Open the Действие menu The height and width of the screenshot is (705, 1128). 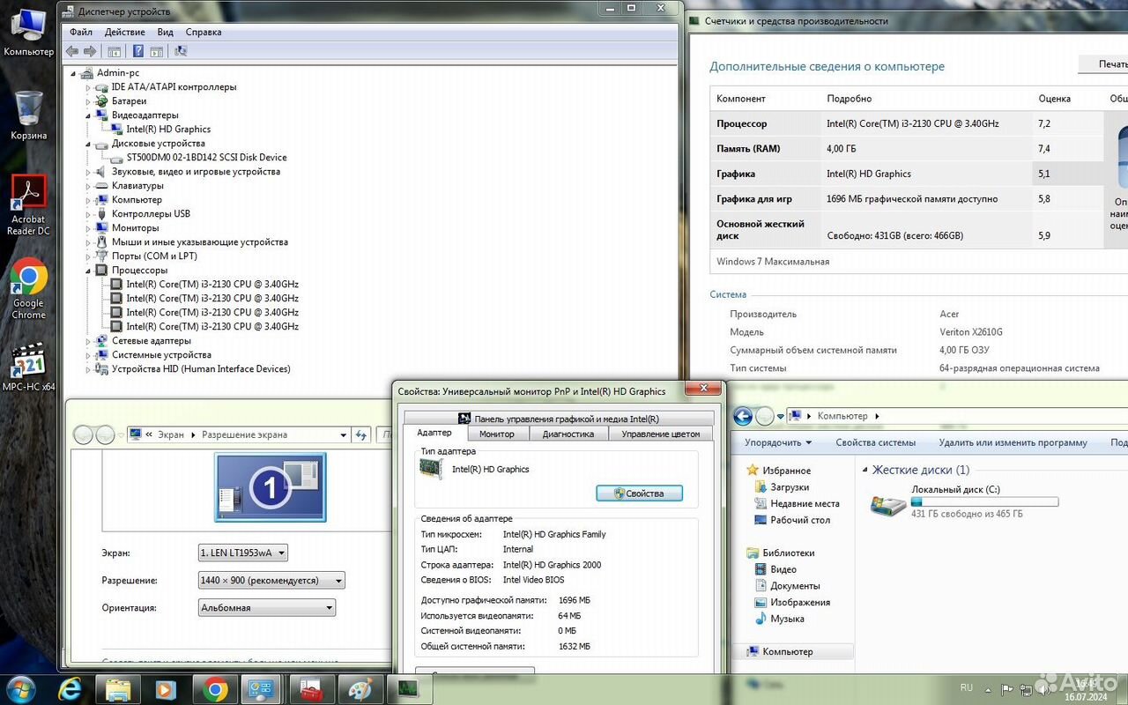click(x=125, y=32)
